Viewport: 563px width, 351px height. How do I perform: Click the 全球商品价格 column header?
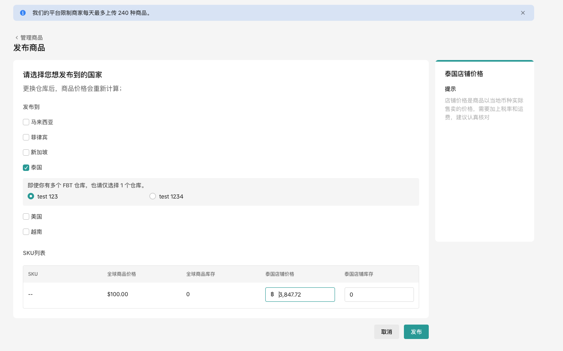coord(121,274)
